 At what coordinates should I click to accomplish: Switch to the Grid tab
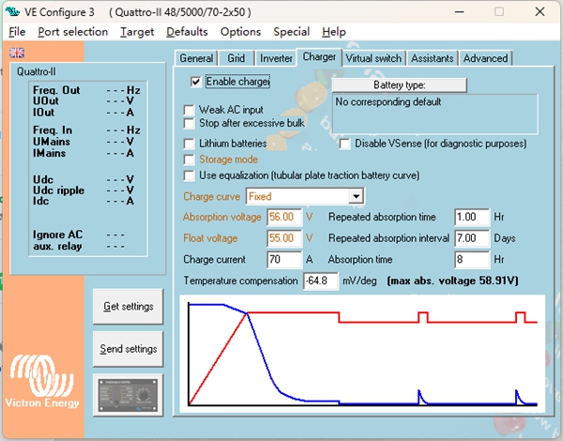tap(236, 58)
